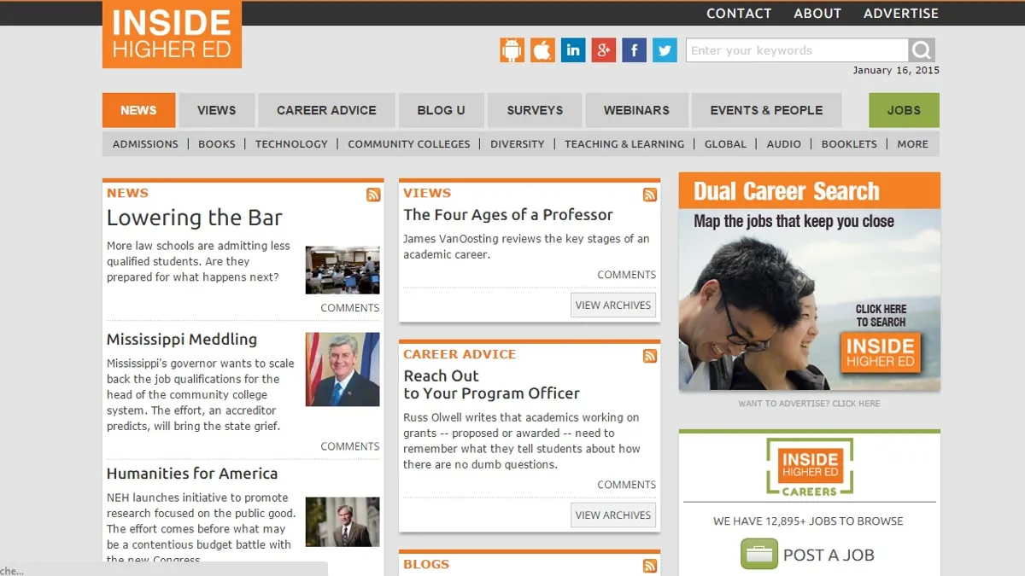Click the Dual Career Search banner ad
Viewport: 1025px width, 576px height.
pyautogui.click(x=810, y=282)
